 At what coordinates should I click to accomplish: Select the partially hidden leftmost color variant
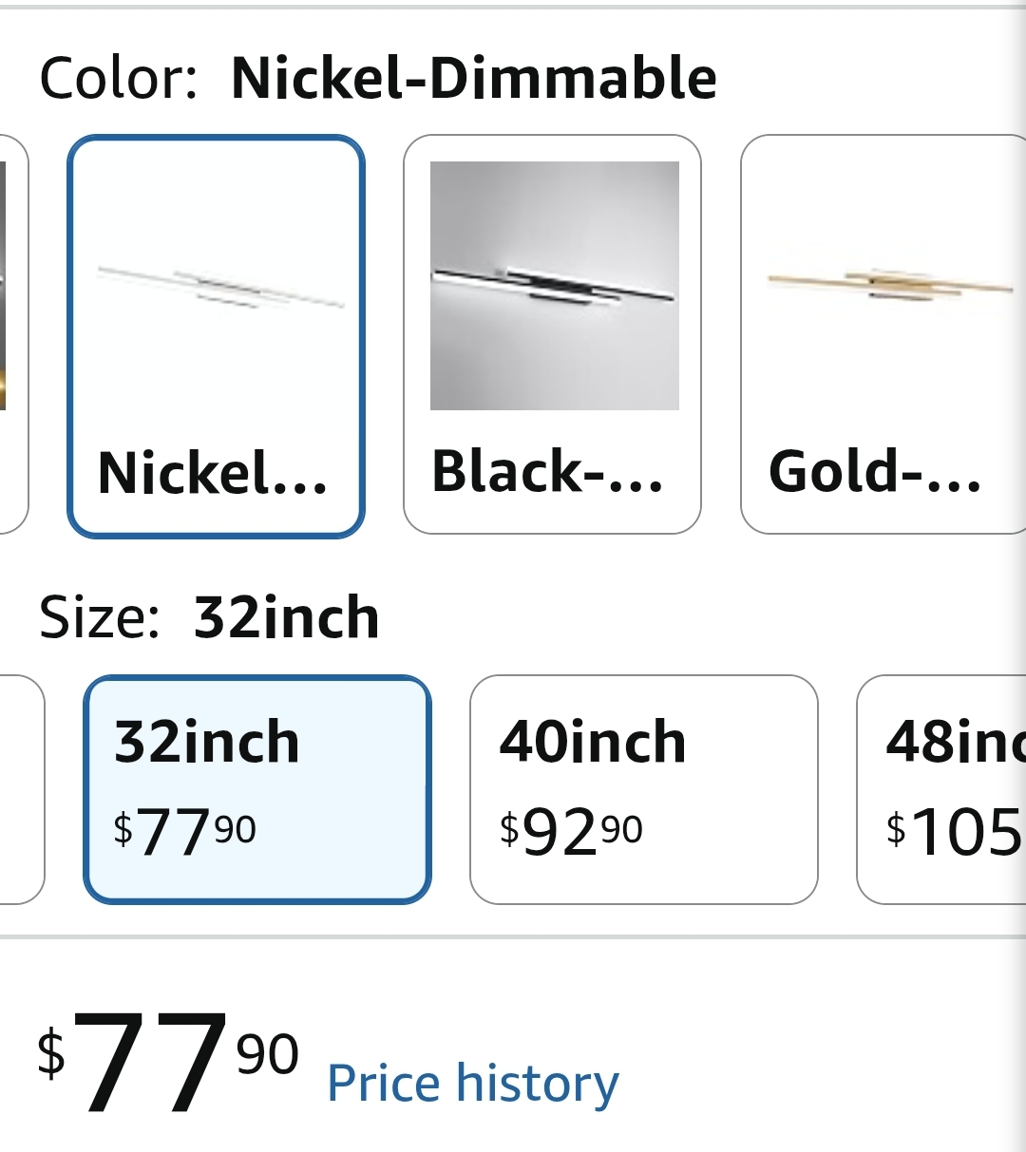(x=13, y=334)
